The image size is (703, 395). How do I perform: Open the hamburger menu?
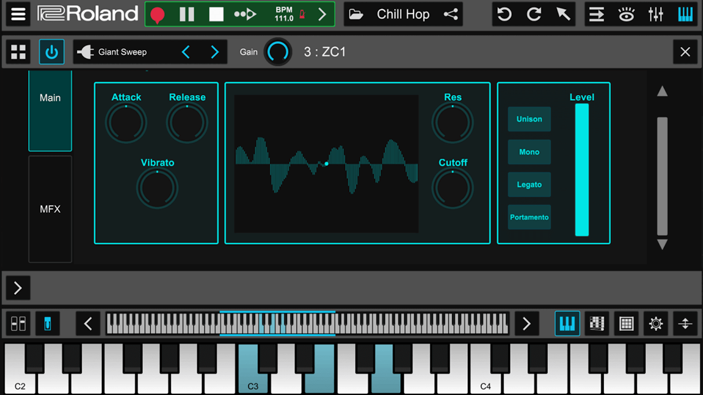pyautogui.click(x=18, y=14)
